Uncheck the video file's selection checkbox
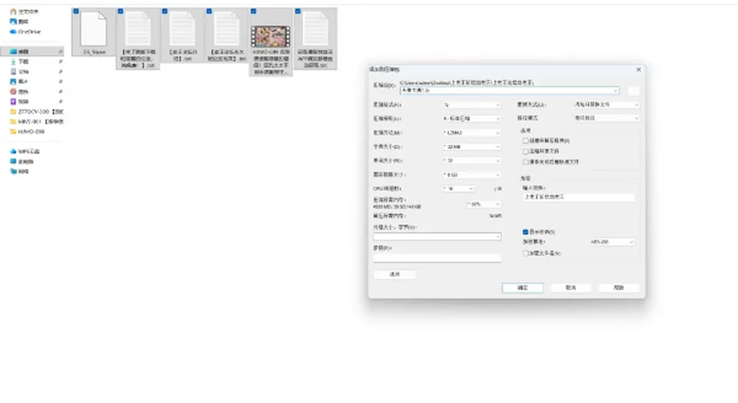The width and height of the screenshot is (738, 403). coord(253,12)
